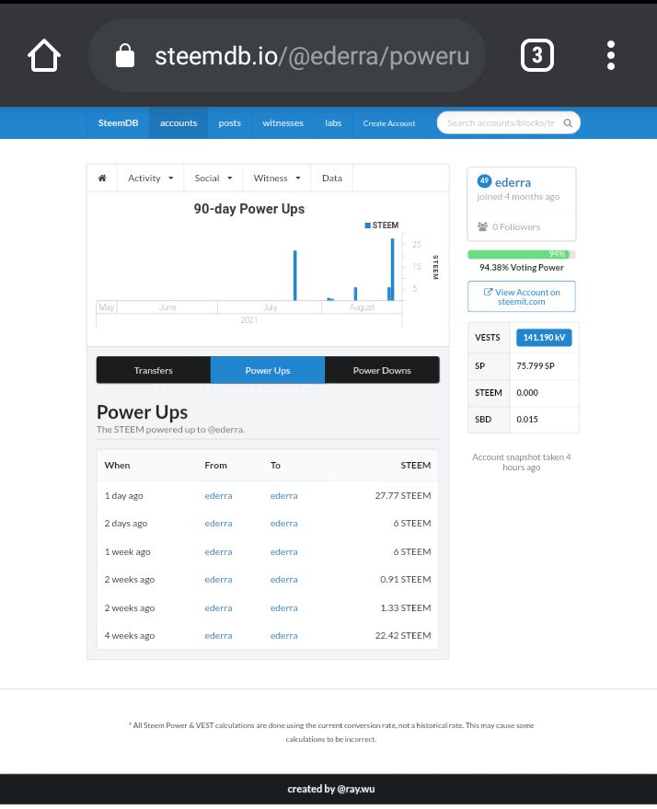Expand the Witness dropdown
Screen dimensions: 657x809
point(276,178)
